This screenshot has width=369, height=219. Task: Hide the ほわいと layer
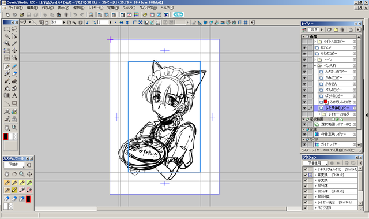coord(304,47)
